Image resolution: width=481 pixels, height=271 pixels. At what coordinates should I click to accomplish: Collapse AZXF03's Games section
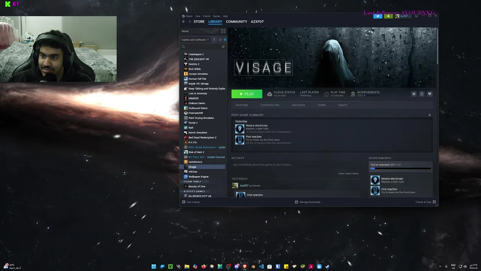coord(182,191)
